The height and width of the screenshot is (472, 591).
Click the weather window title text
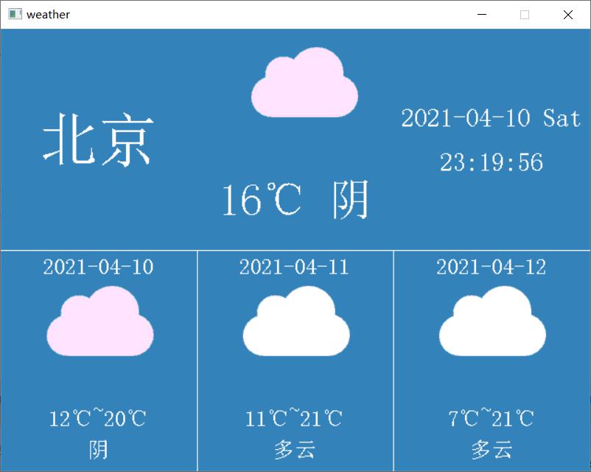pos(48,15)
